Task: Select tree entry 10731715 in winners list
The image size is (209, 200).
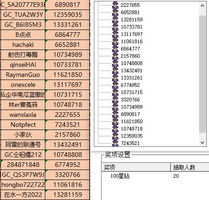Action: pyautogui.click(x=131, y=92)
